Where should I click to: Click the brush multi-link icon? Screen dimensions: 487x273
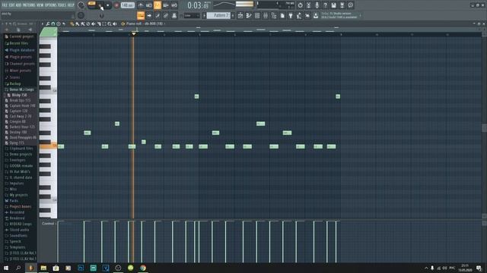coord(158,15)
